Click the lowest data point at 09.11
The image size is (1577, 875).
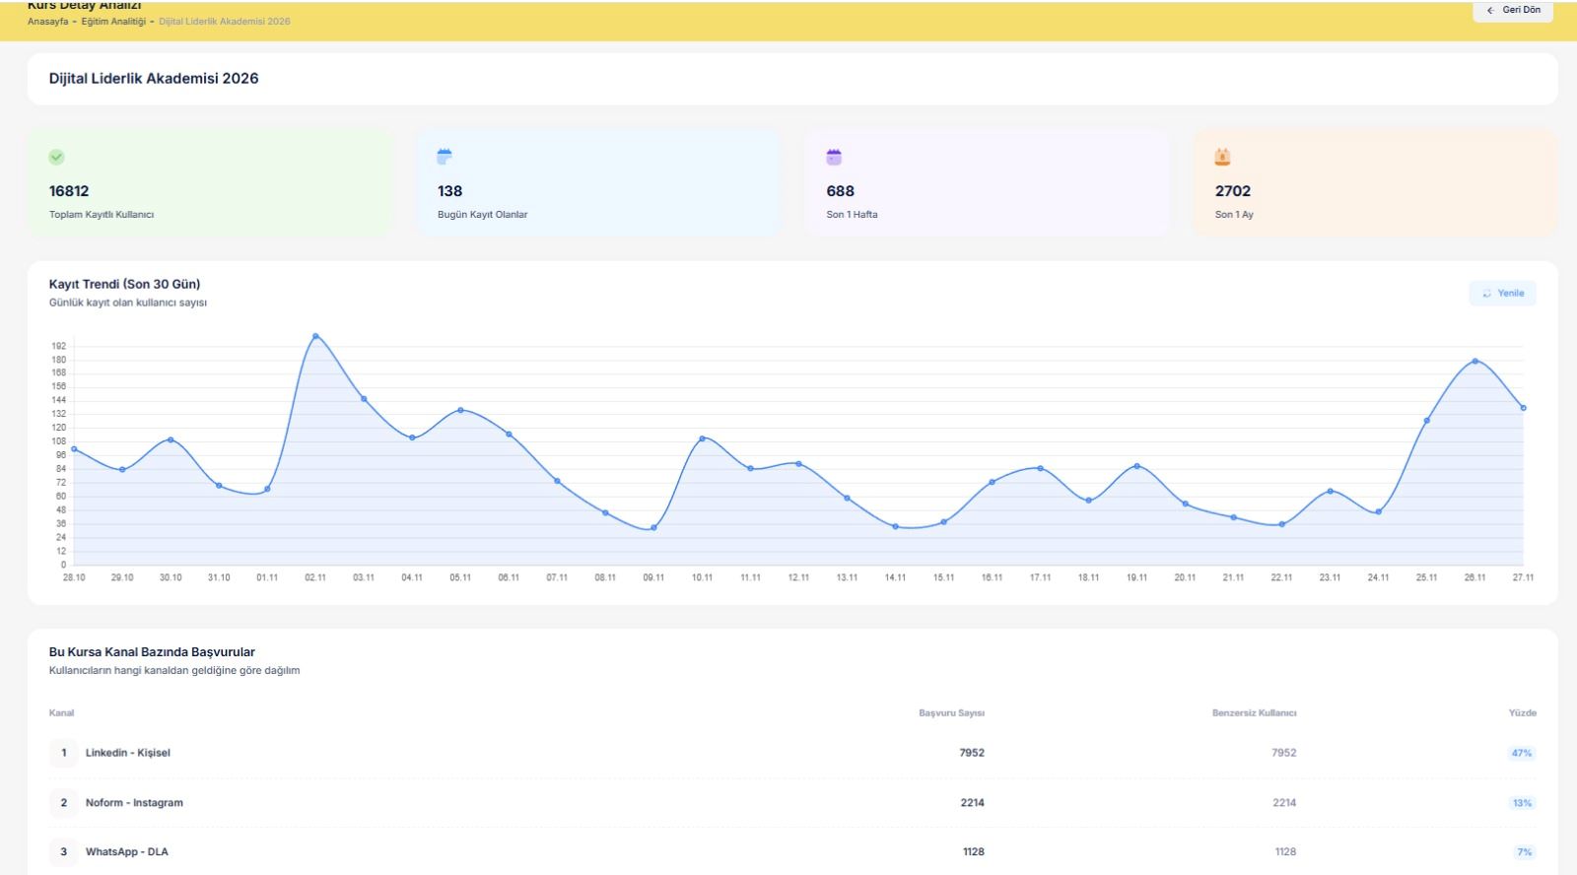(x=653, y=528)
